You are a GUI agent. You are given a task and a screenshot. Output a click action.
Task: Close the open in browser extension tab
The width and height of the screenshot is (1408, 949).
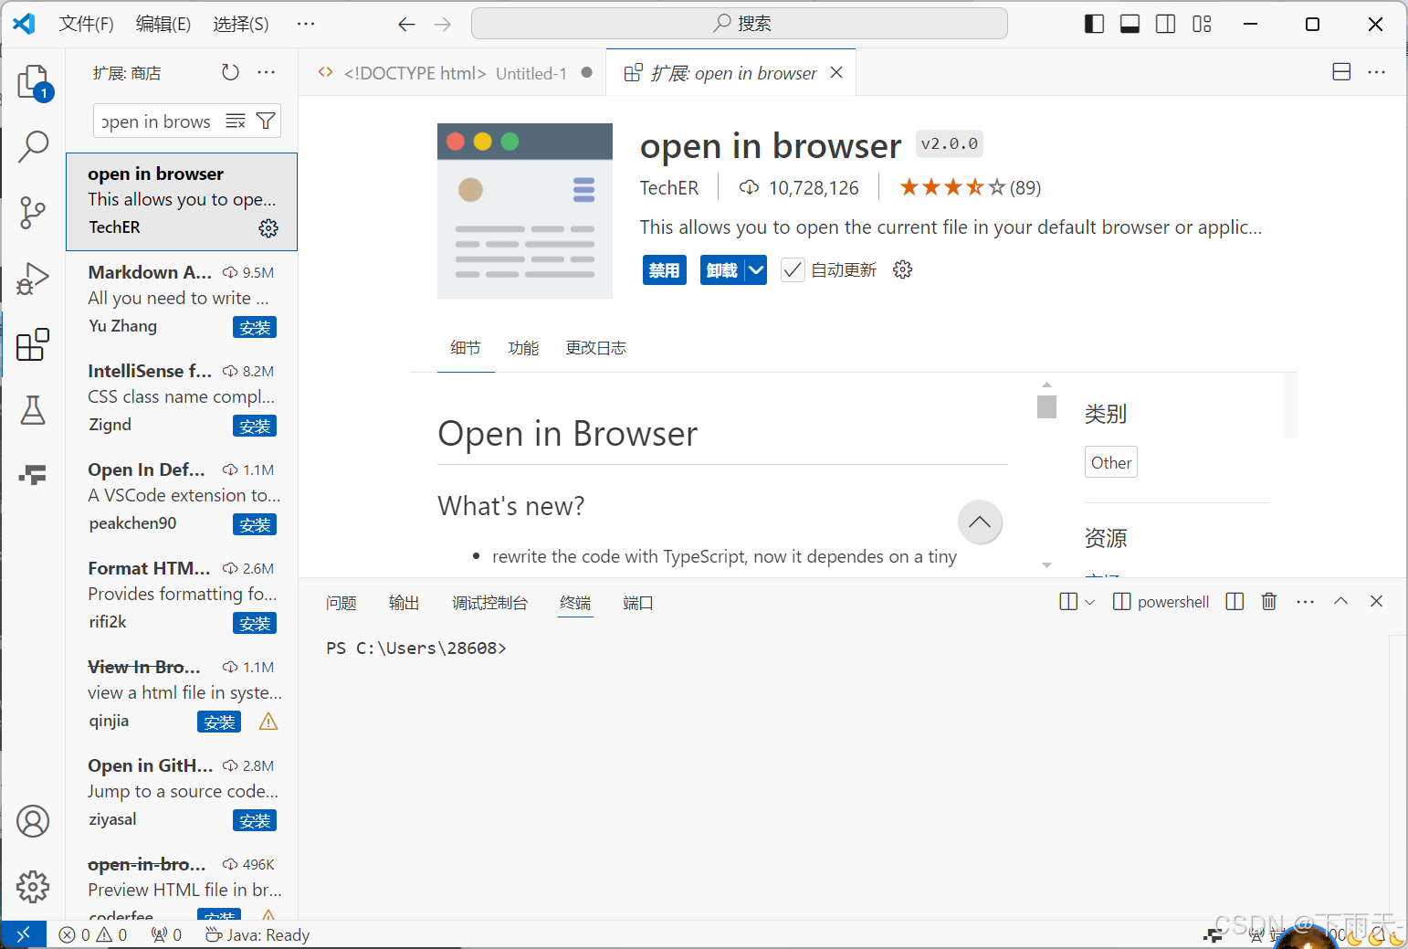tap(836, 72)
